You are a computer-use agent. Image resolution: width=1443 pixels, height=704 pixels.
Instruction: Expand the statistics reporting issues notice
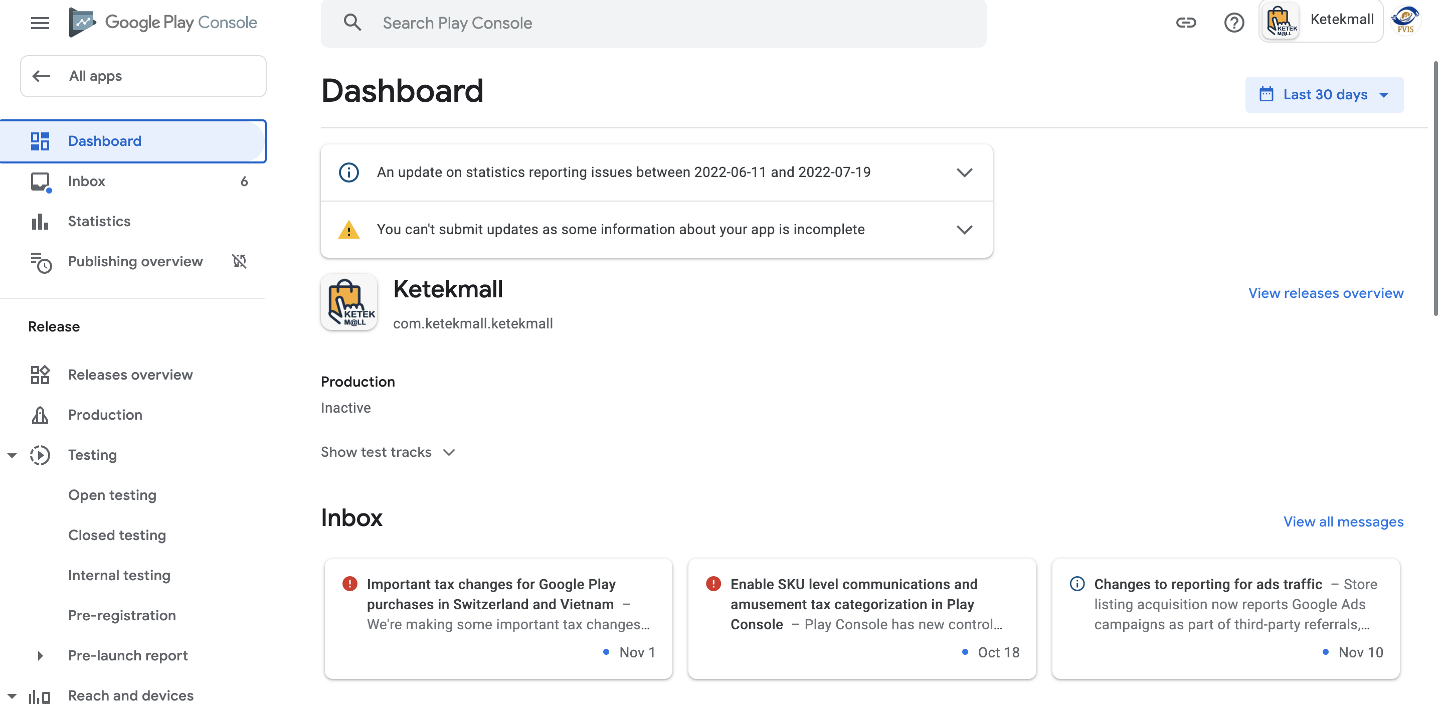964,172
